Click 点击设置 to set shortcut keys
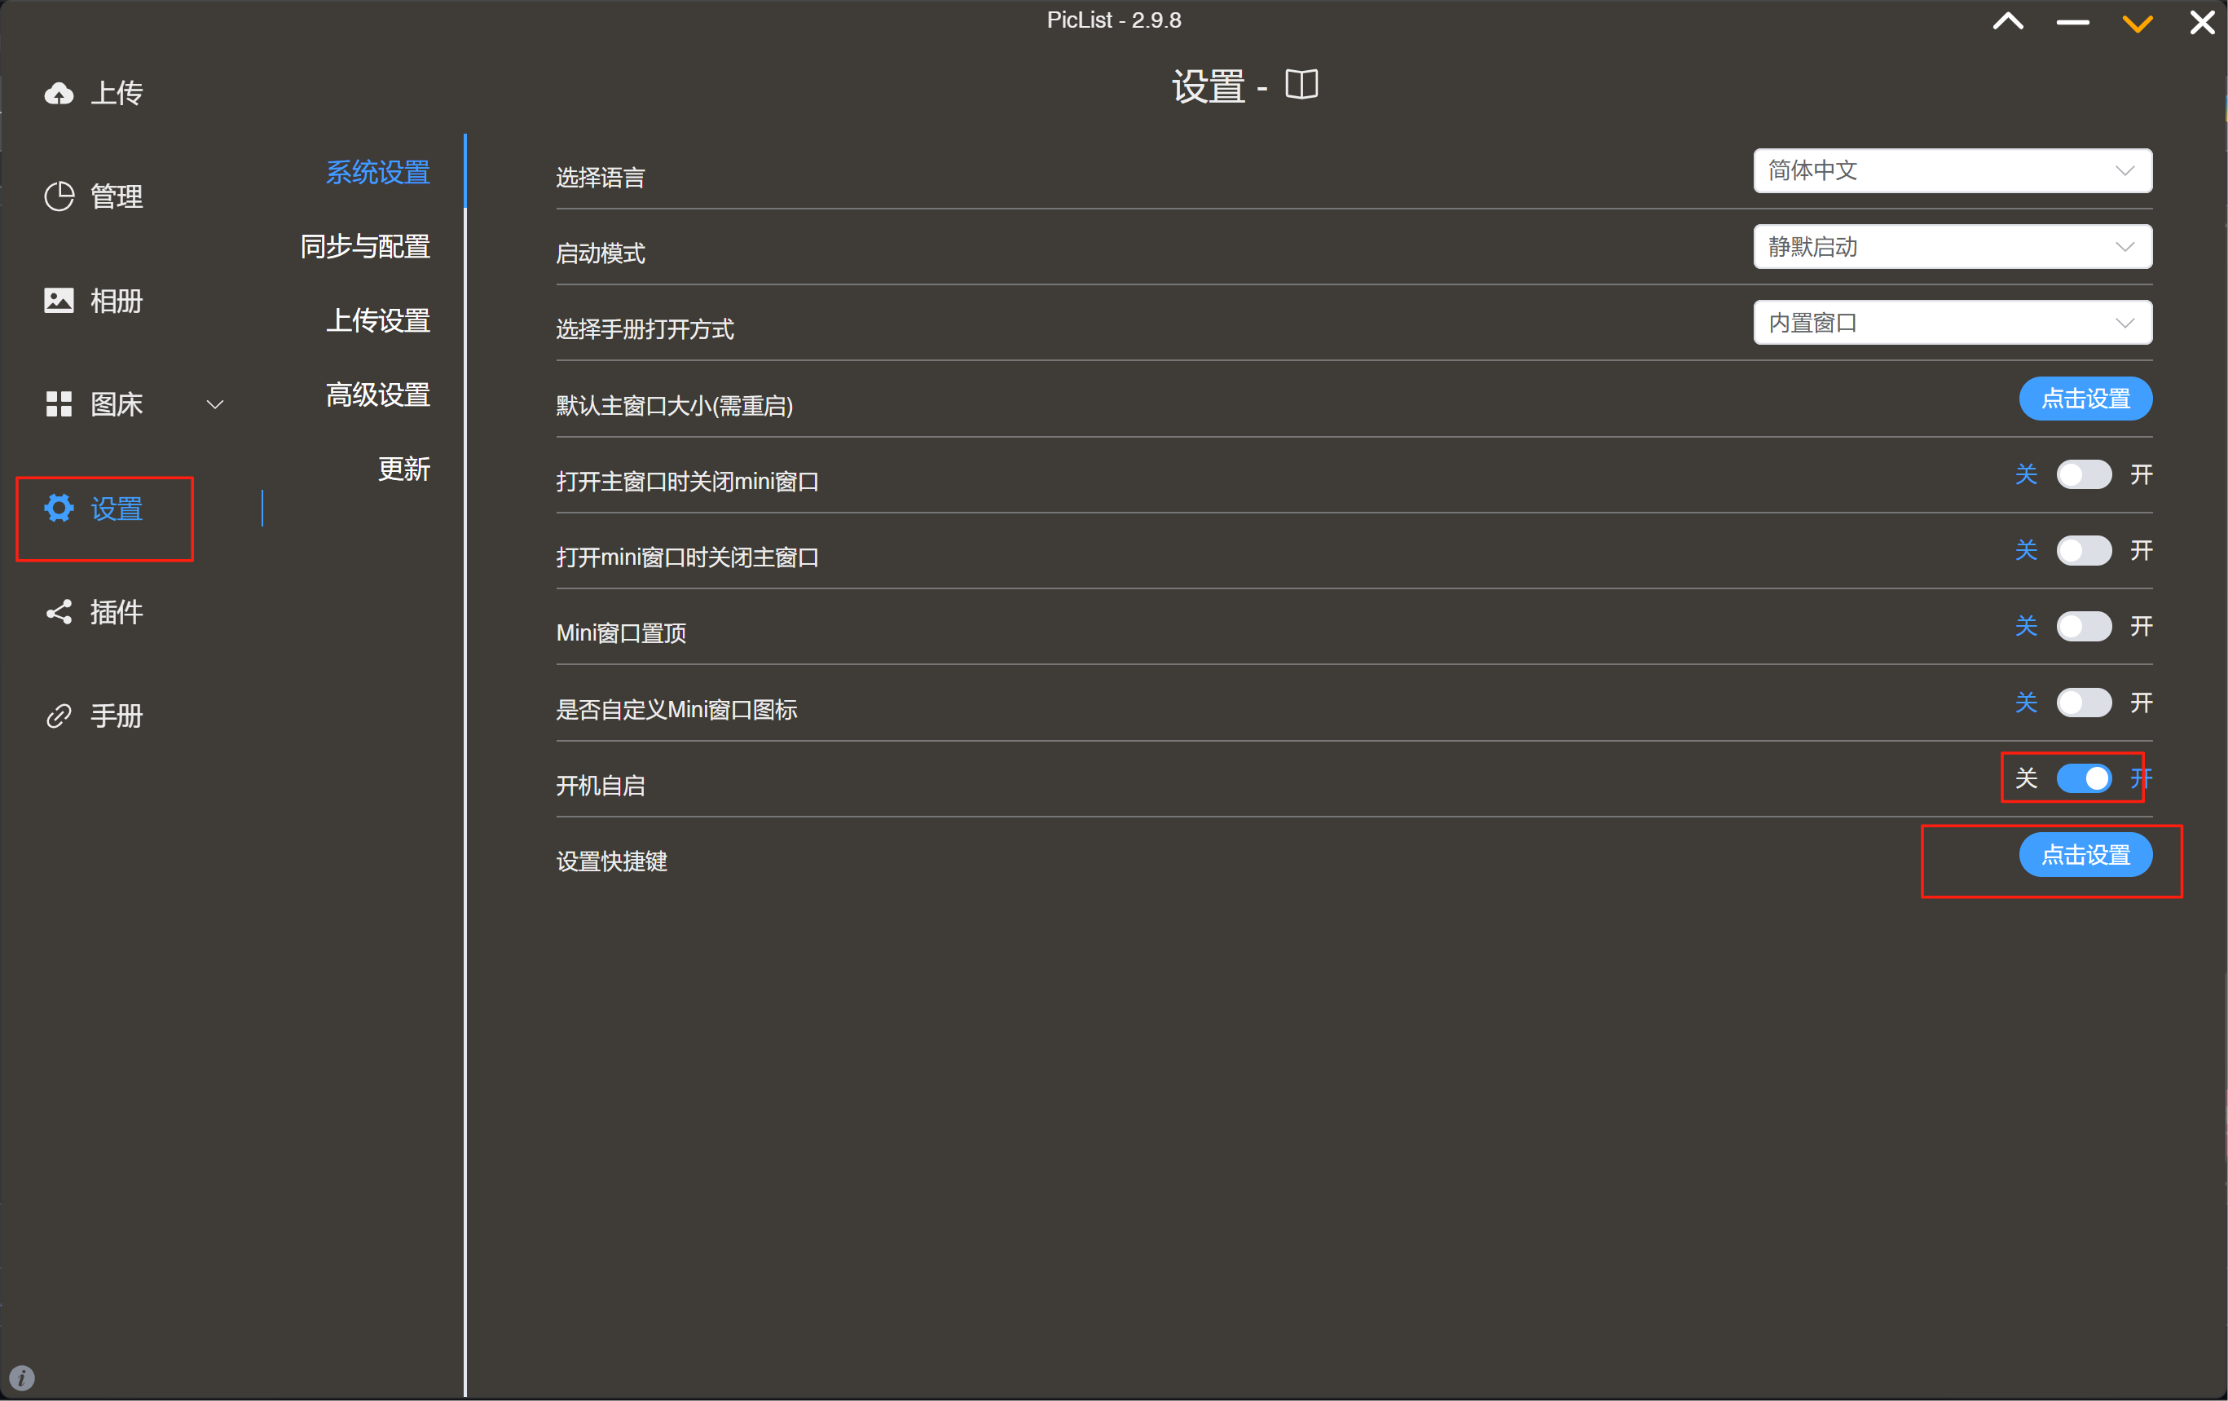 click(2085, 855)
